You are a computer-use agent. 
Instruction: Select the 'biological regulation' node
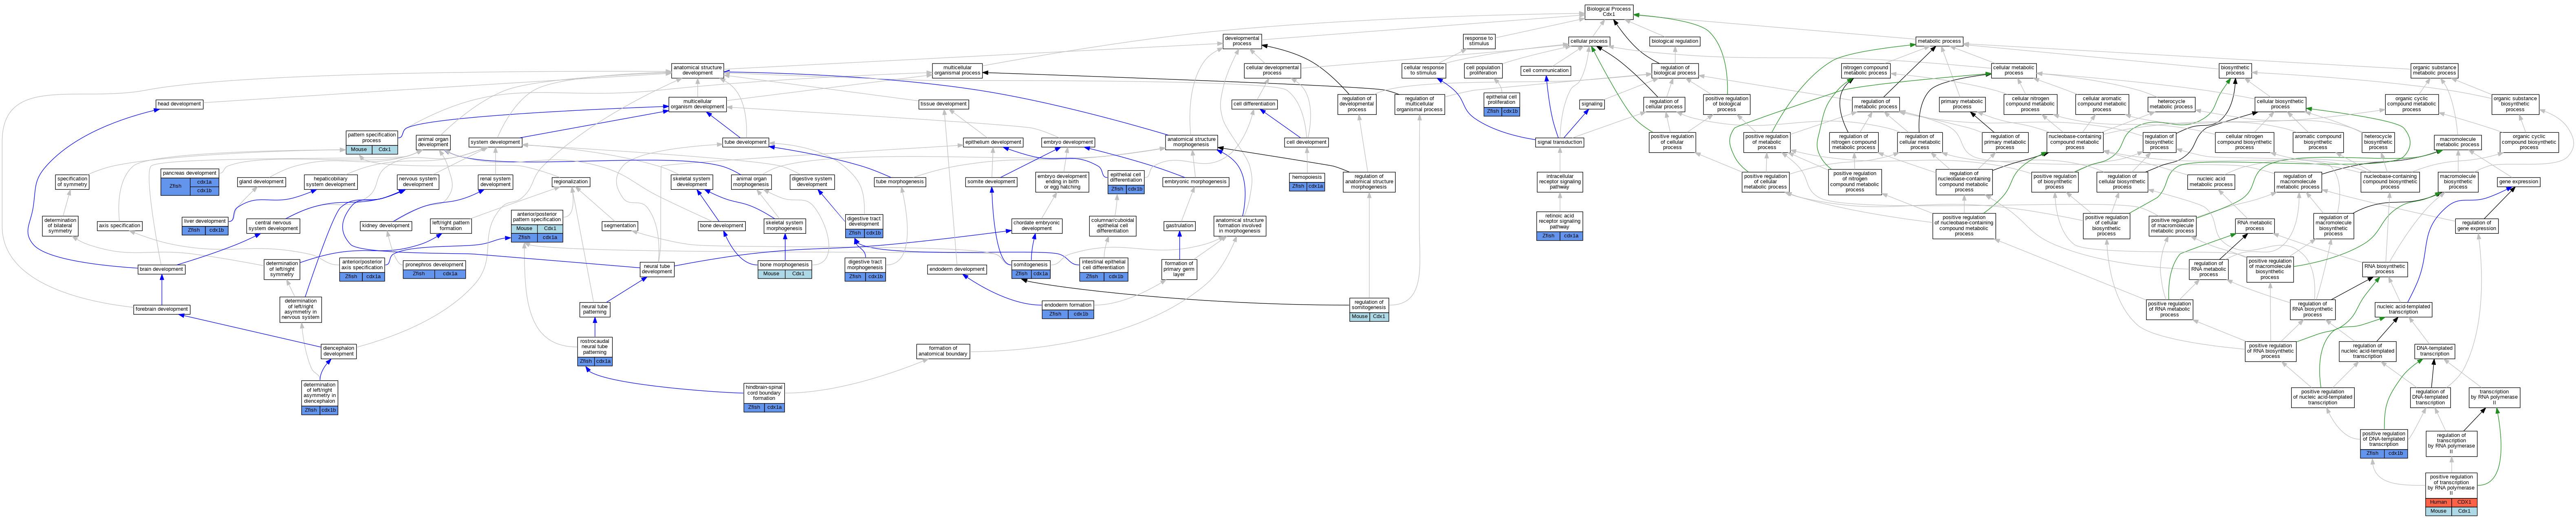1675,42
